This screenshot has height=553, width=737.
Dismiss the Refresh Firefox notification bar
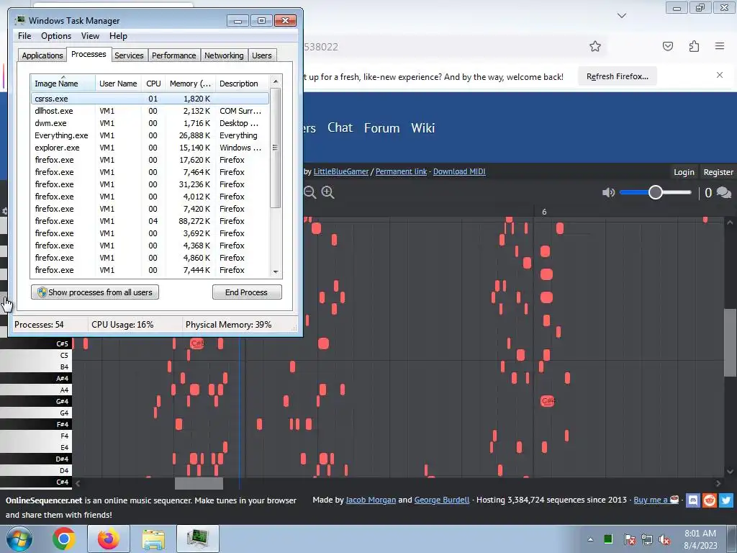point(720,75)
